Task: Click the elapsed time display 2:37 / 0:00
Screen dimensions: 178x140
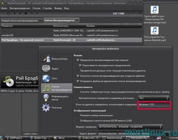Action: coord(118,13)
